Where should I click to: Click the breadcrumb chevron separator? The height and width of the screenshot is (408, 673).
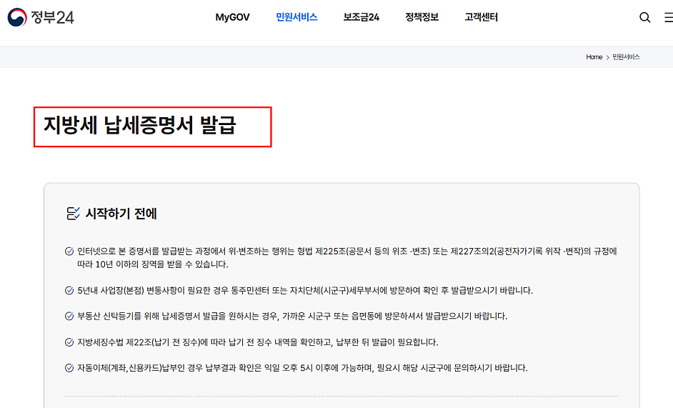pyautogui.click(x=607, y=58)
